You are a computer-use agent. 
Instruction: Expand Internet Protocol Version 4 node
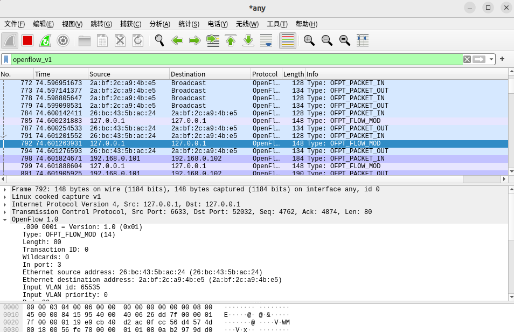(5, 204)
